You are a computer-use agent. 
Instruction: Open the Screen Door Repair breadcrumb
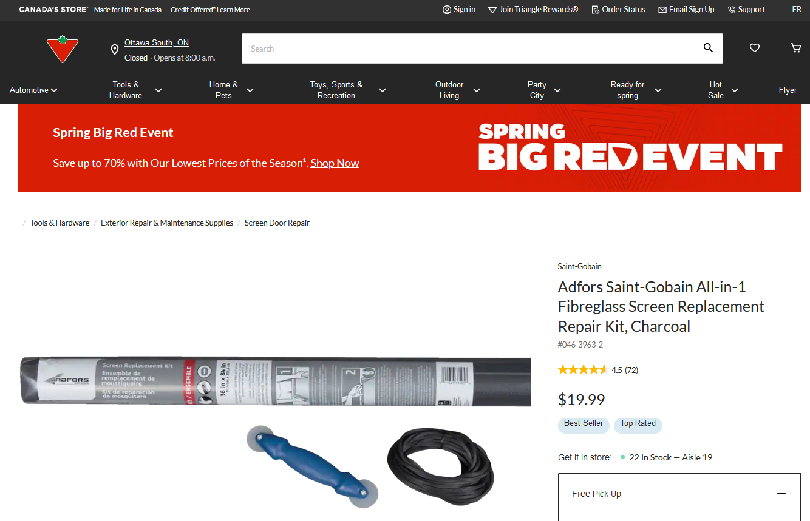click(x=277, y=223)
